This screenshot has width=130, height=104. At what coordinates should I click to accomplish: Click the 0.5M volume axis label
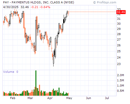121,91
